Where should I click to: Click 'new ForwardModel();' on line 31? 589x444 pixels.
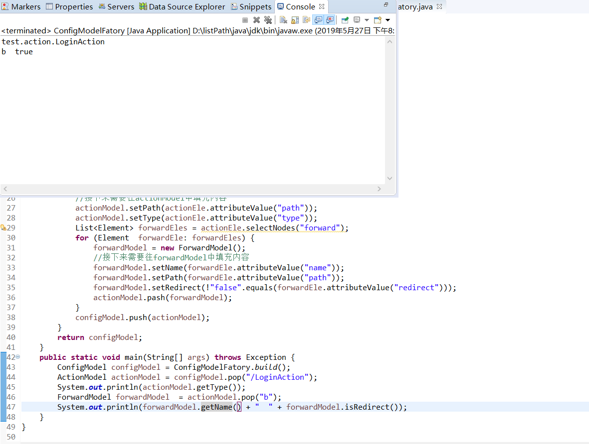pos(203,248)
